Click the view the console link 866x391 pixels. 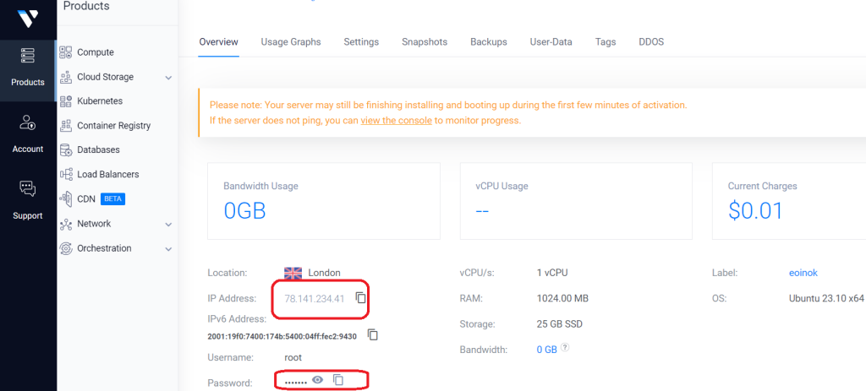click(396, 120)
